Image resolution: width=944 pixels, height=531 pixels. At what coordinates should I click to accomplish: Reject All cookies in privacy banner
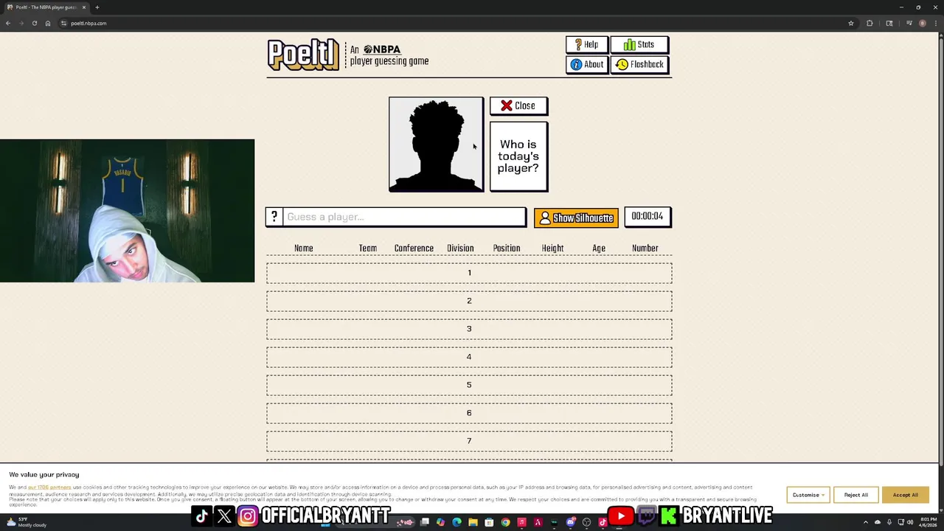click(x=855, y=495)
